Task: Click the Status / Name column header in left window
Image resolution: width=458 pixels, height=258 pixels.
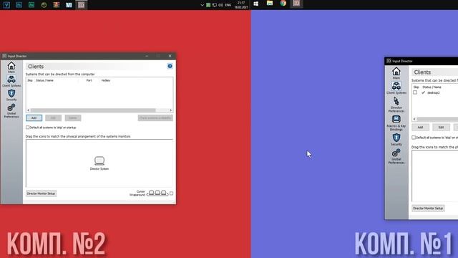Action: coord(44,80)
